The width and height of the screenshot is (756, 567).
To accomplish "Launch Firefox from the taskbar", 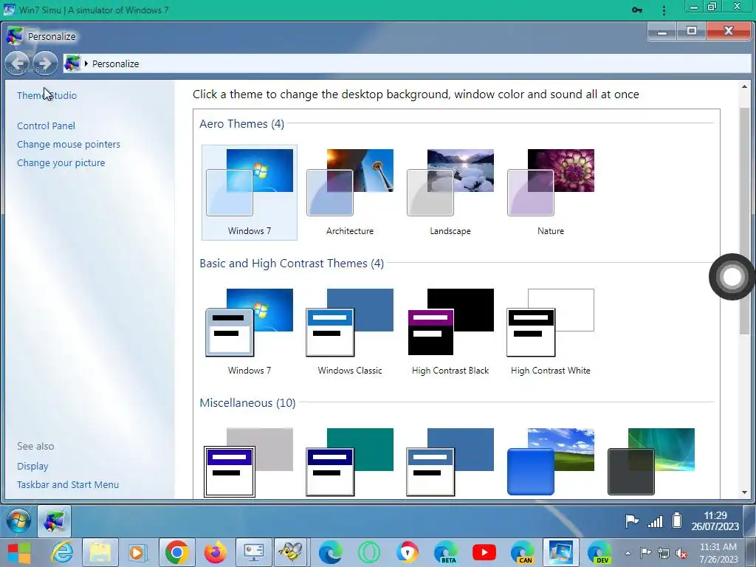I will (215, 552).
